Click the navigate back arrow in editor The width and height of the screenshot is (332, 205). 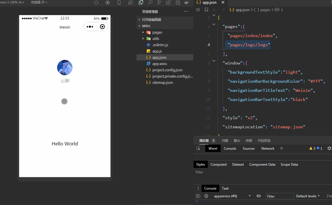coord(215,10)
